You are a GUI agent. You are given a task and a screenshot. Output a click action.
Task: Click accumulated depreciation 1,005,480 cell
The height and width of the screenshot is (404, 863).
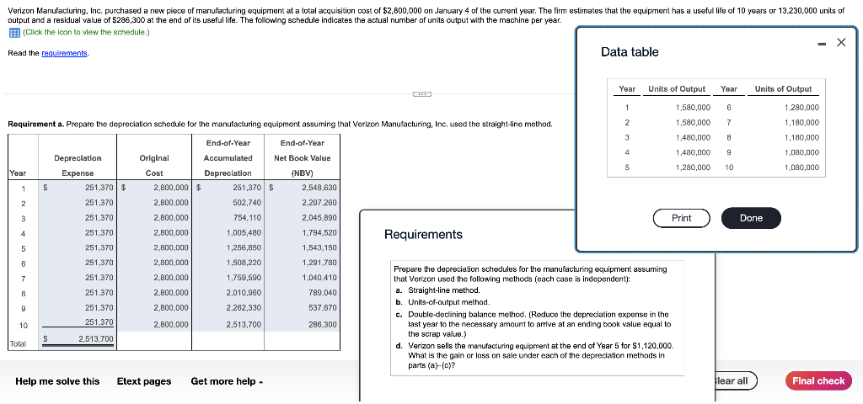228,232
